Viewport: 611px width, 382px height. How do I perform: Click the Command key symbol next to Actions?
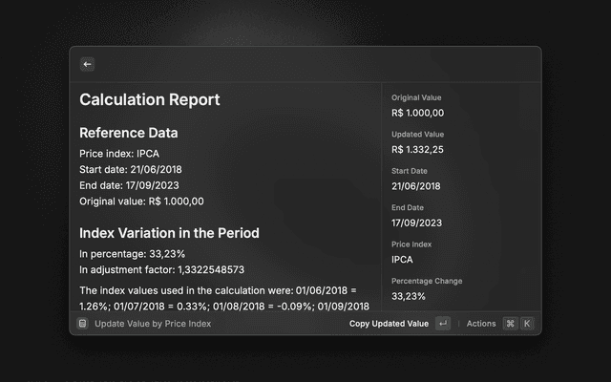(510, 324)
